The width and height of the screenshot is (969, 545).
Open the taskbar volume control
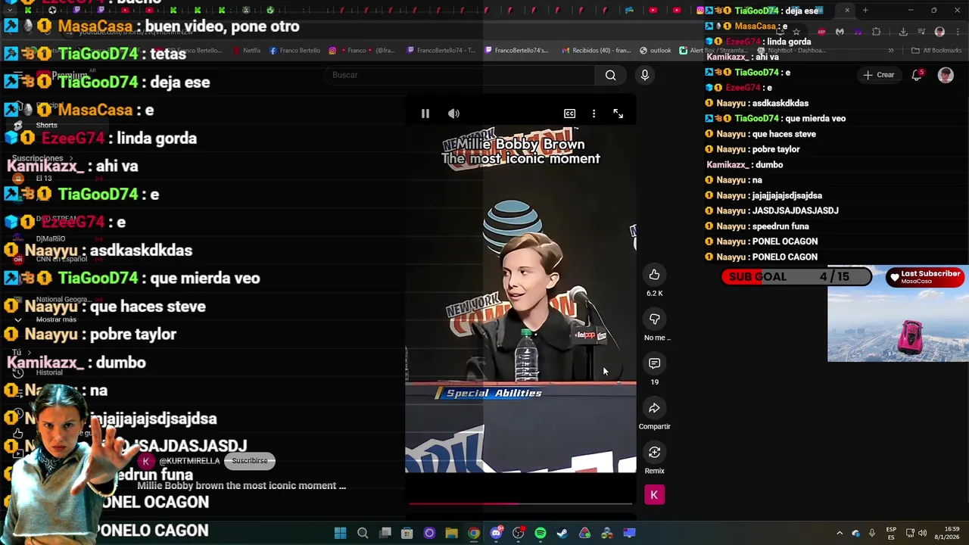(922, 533)
